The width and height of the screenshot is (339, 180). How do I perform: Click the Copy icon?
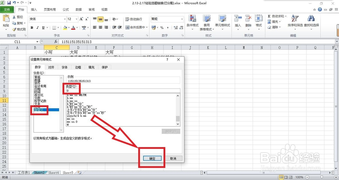(x=14, y=23)
